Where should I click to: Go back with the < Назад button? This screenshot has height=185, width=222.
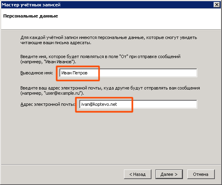pos(138,174)
